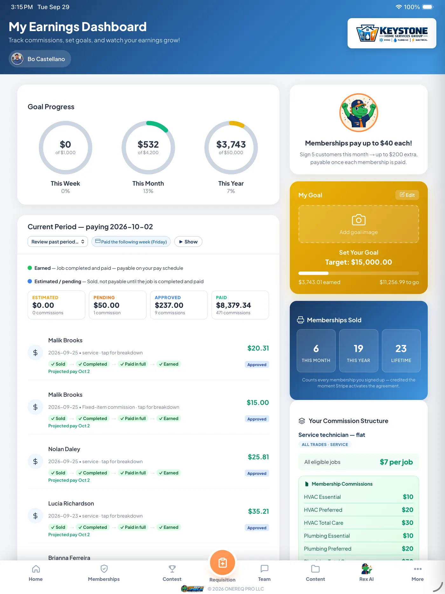Edit My Goal
This screenshot has width=445, height=594.
coord(407,195)
